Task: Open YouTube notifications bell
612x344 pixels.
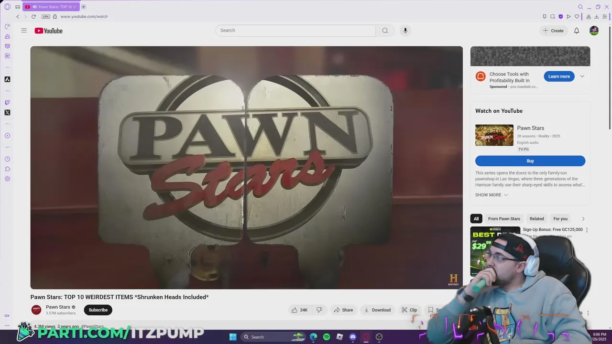Action: pos(577,31)
